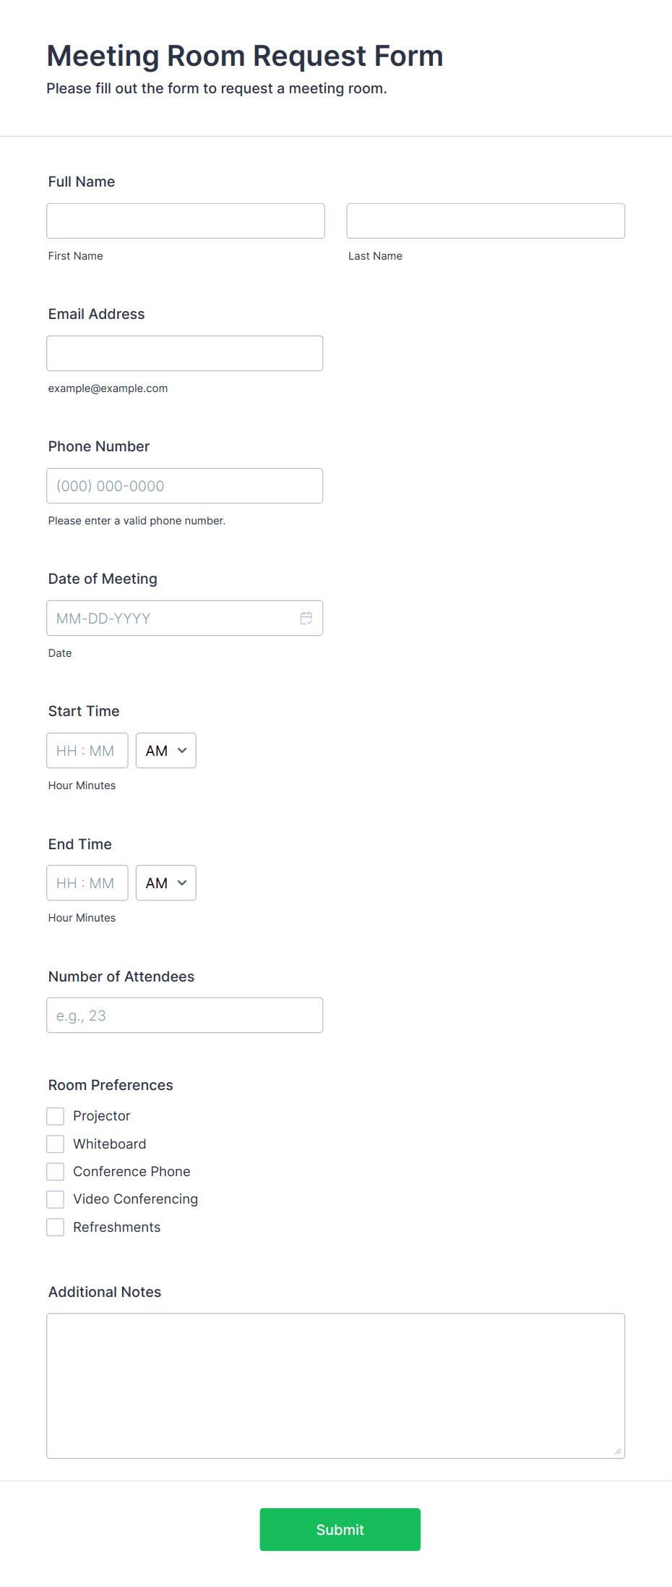Click the Submit button
The image size is (672, 1587).
point(340,1530)
